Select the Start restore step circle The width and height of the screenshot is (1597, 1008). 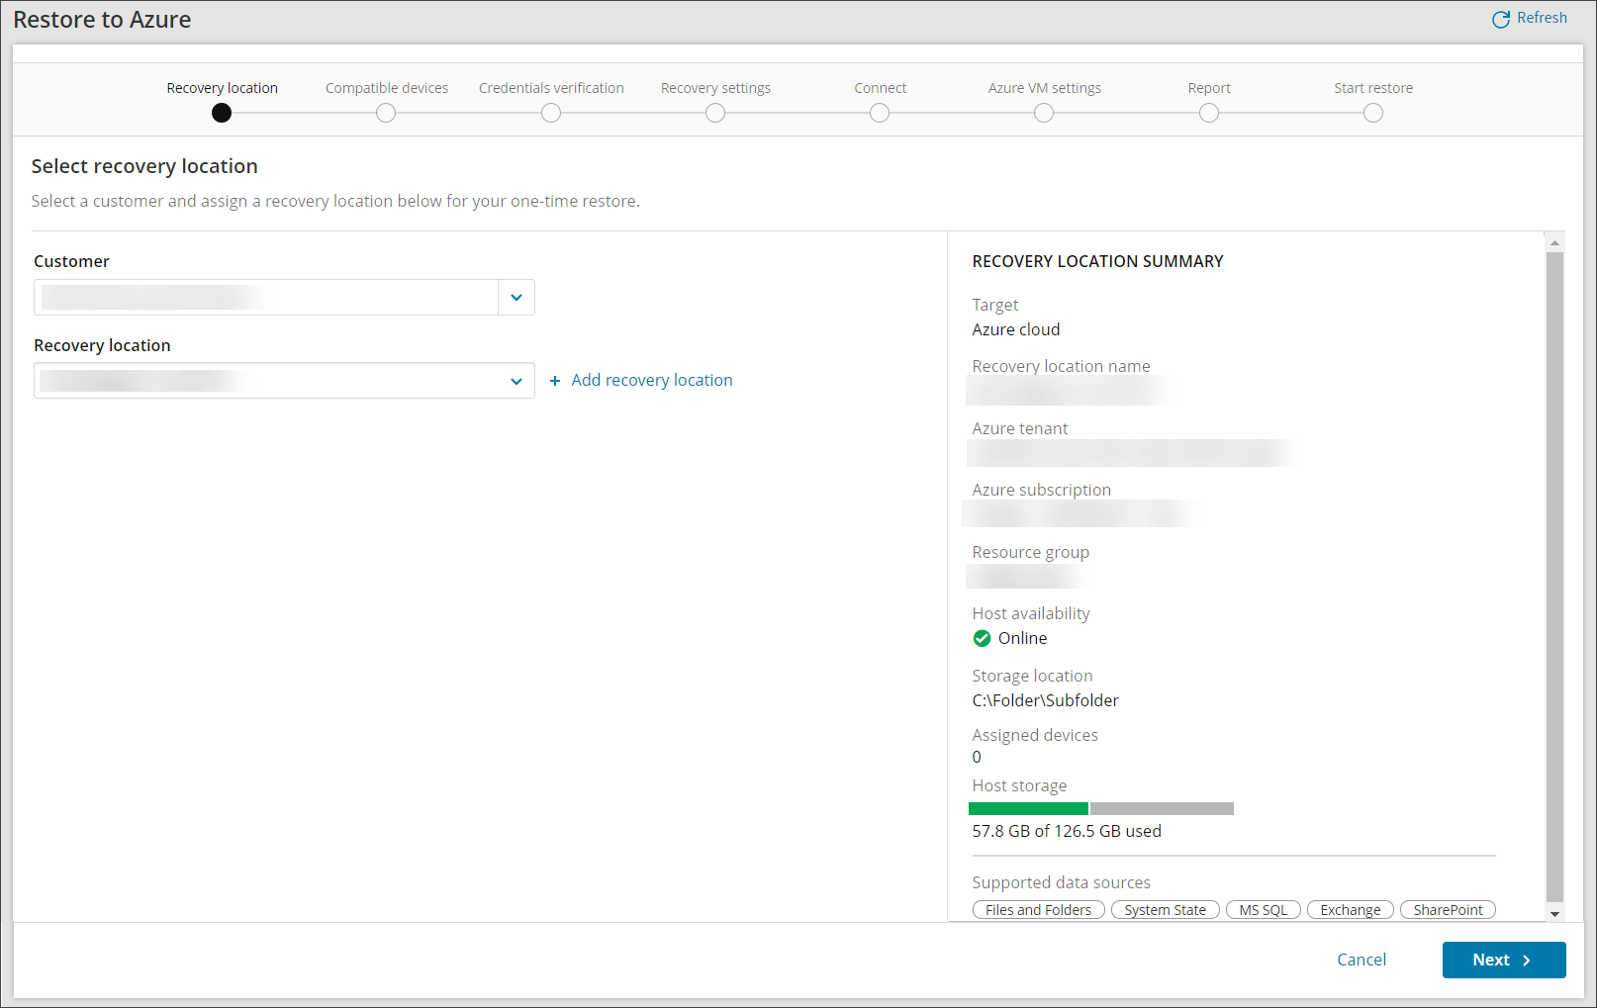tap(1372, 113)
